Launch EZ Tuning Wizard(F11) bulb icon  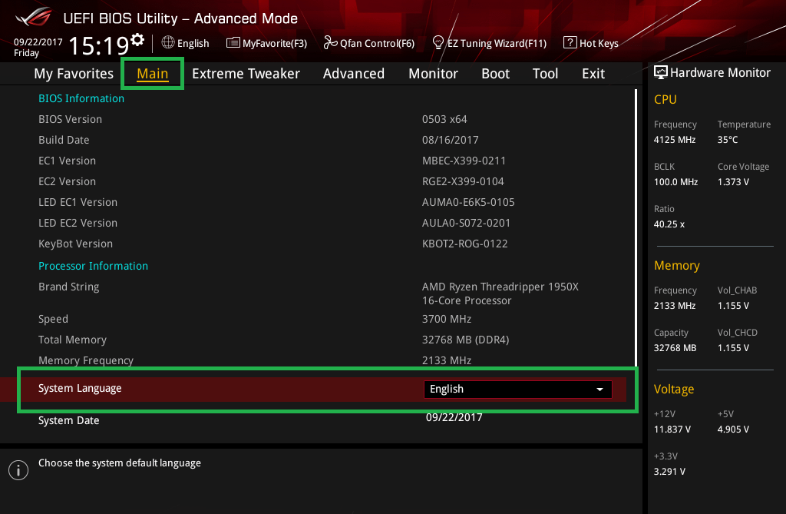click(438, 43)
